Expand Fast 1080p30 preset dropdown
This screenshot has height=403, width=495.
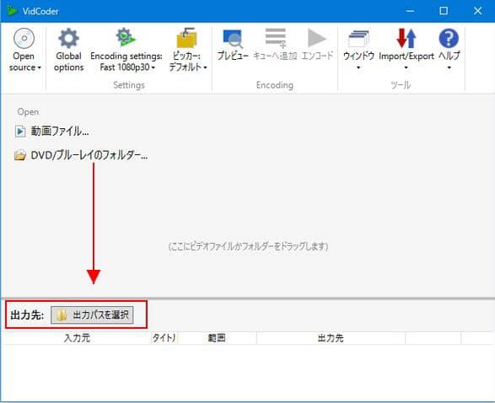153,67
